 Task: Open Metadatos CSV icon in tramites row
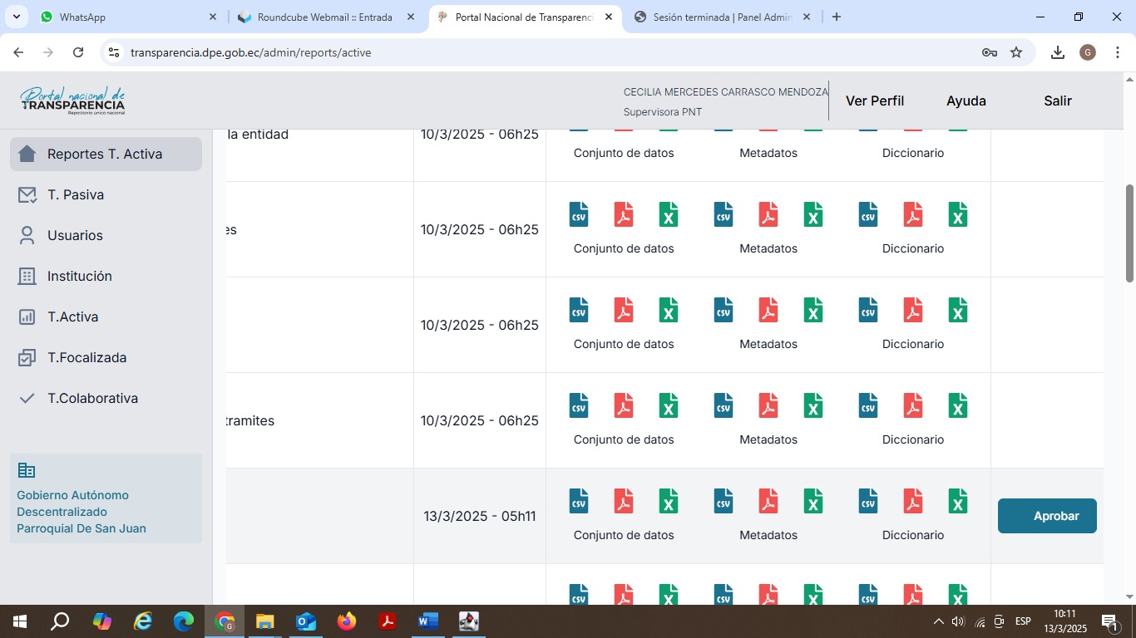pyautogui.click(x=724, y=405)
